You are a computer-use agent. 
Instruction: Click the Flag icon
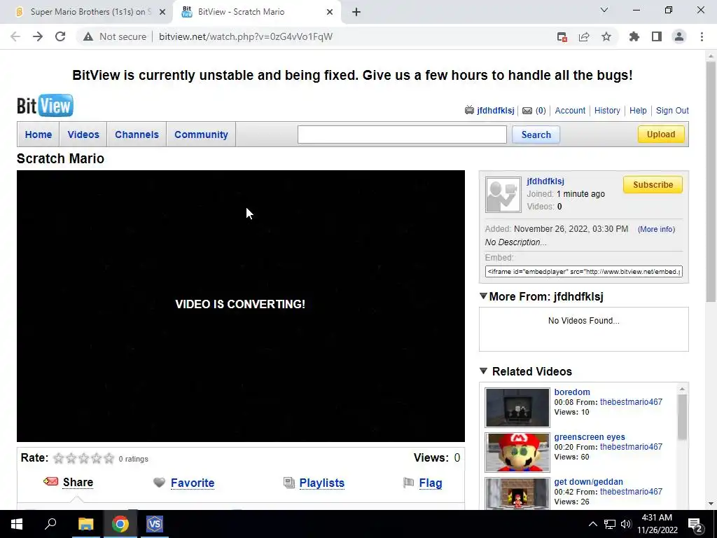coord(408,483)
